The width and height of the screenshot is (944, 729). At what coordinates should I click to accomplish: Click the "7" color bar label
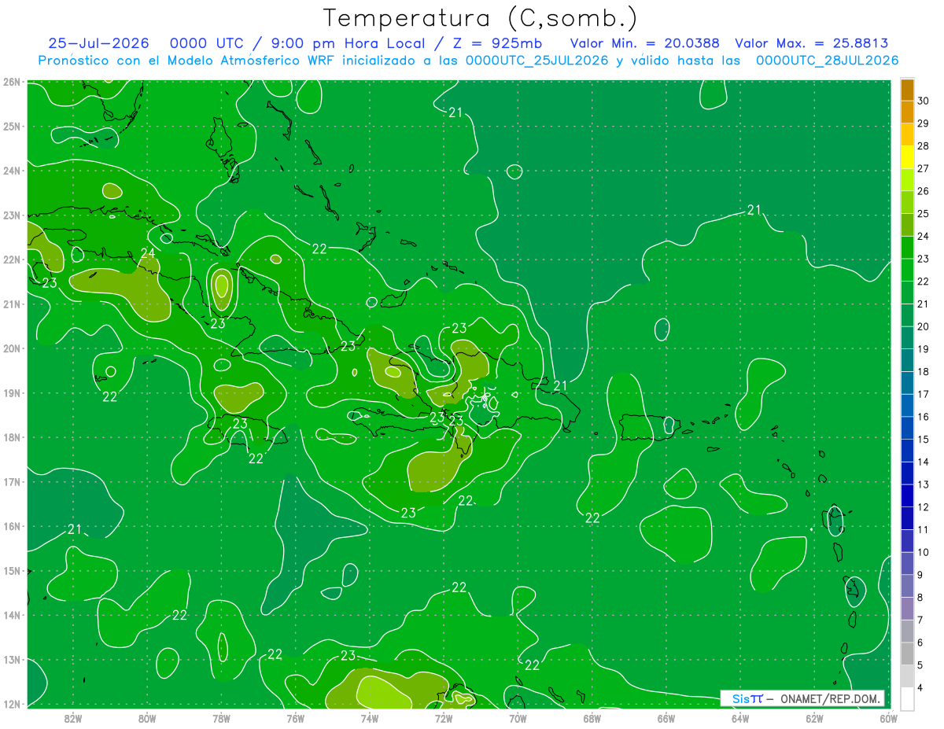(x=920, y=620)
